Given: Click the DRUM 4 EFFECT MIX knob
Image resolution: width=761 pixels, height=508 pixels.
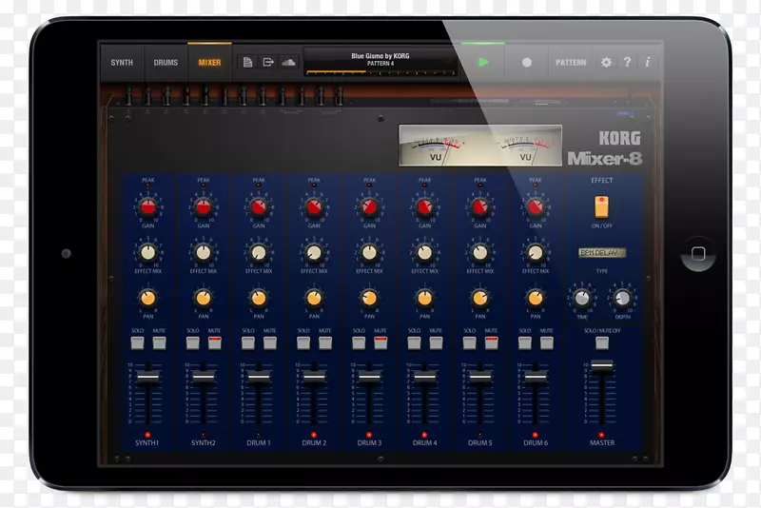Looking at the screenshot, I should pyautogui.click(x=424, y=253).
